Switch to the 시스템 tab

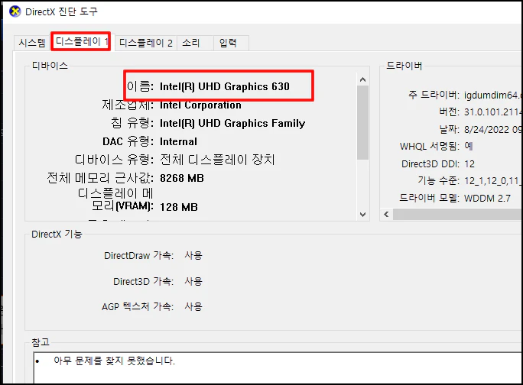(x=32, y=43)
